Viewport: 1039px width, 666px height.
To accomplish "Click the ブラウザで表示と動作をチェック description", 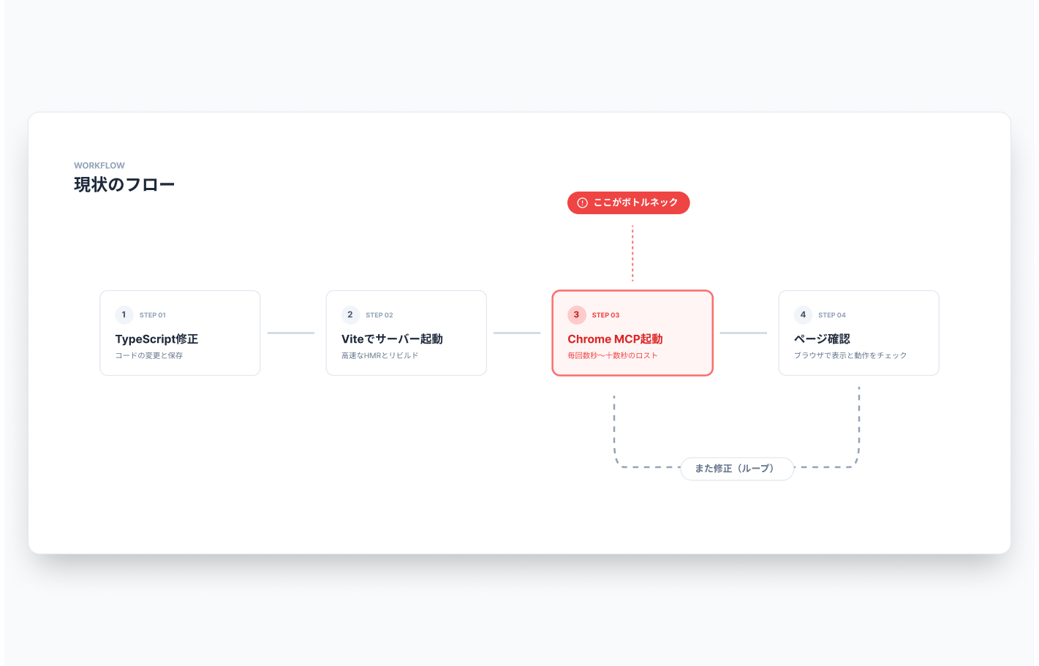I will click(x=850, y=356).
